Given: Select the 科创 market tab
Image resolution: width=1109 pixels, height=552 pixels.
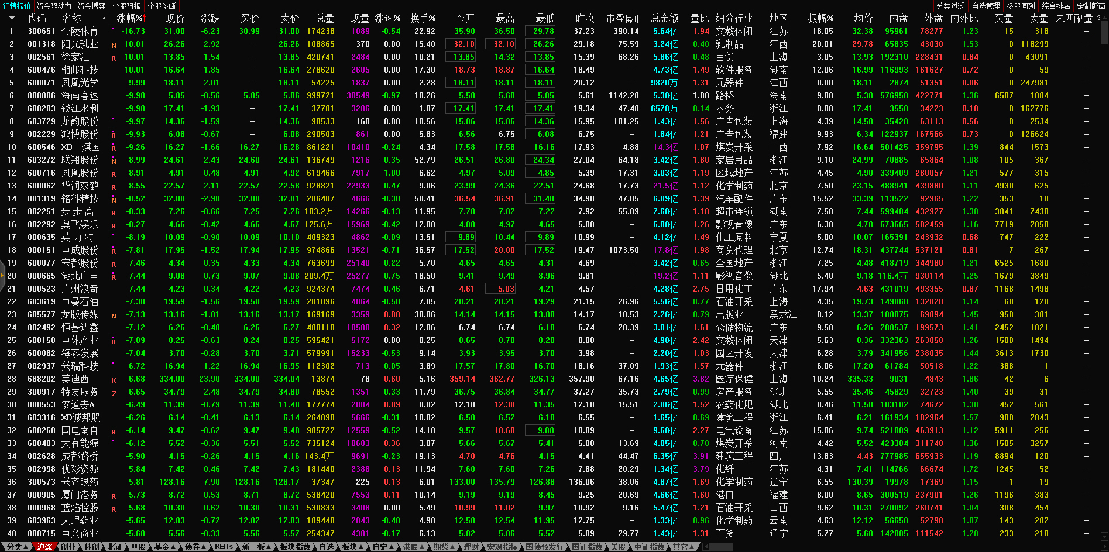Looking at the screenshot, I should (x=91, y=547).
